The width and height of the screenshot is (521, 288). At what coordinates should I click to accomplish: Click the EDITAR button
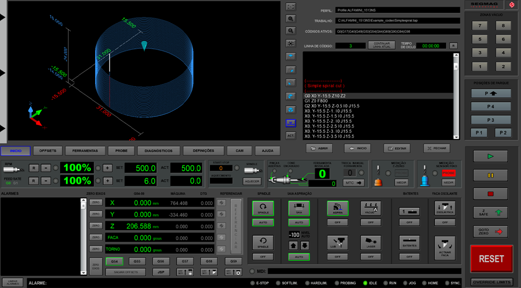[x=397, y=148]
